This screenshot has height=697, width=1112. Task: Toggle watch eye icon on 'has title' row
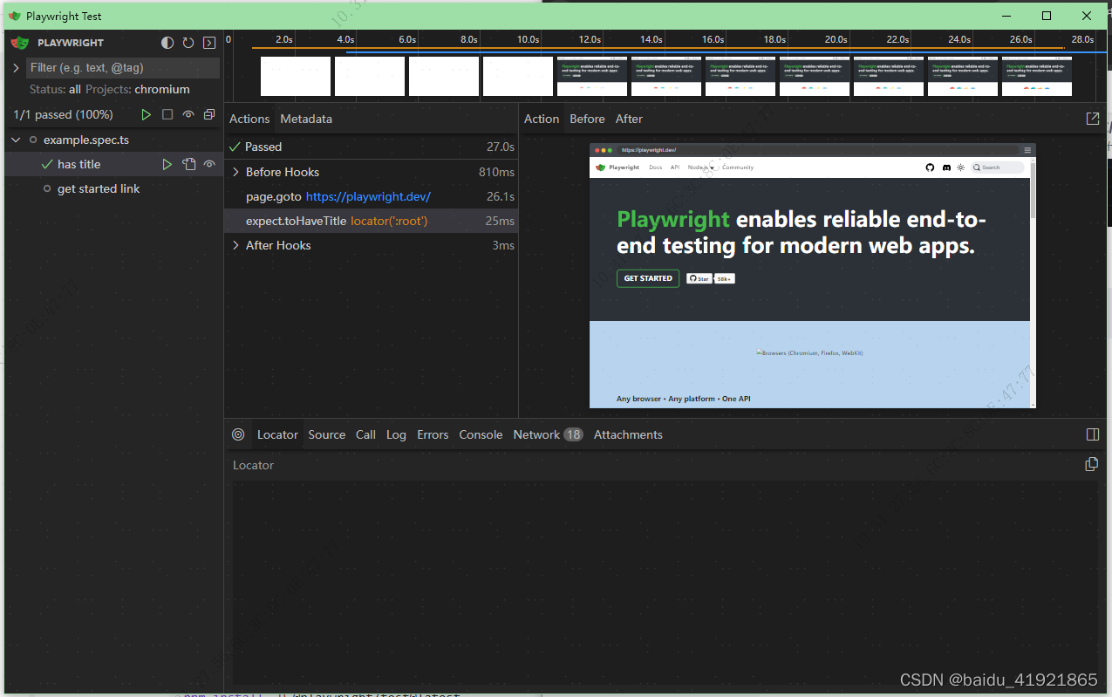(209, 164)
